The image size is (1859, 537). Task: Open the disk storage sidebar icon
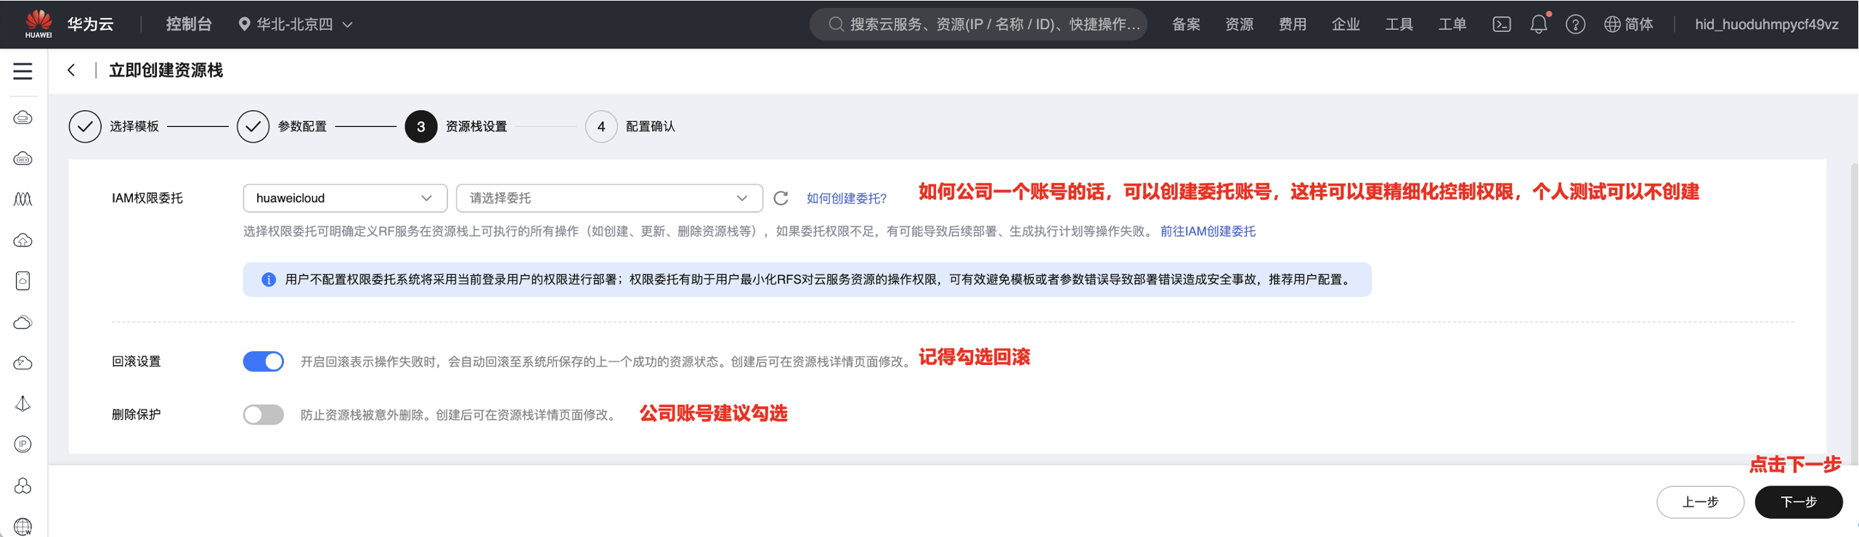23,281
